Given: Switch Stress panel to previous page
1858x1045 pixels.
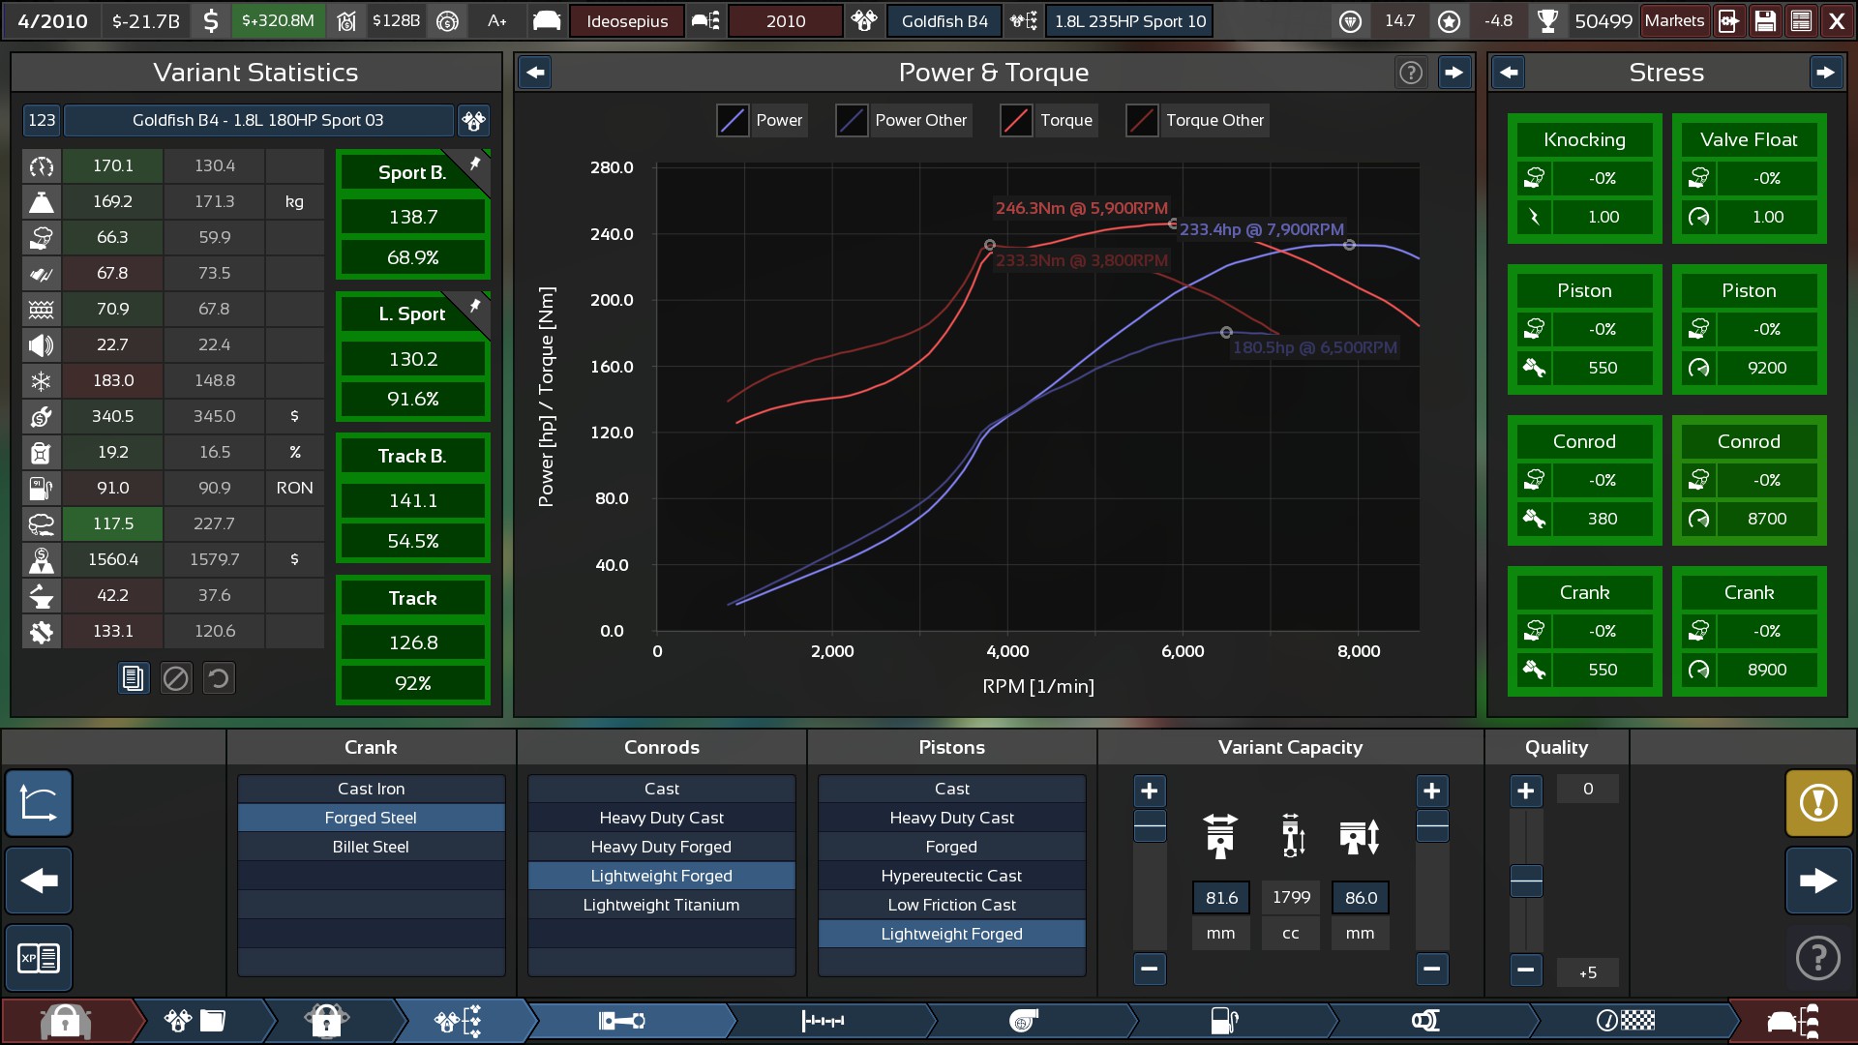Looking at the screenshot, I should point(1508,73).
